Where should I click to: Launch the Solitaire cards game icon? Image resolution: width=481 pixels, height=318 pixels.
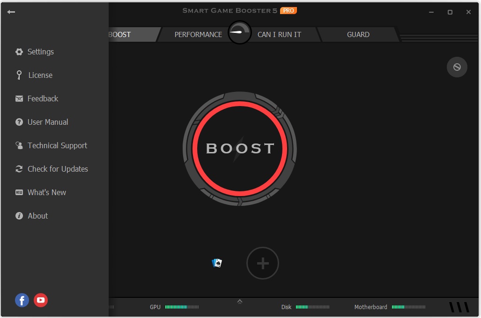tap(217, 263)
